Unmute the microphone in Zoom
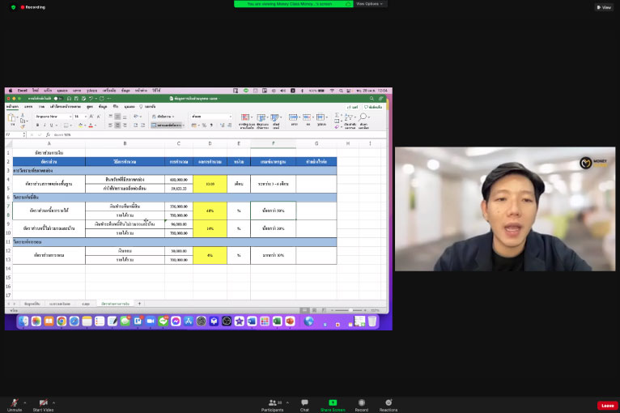The image size is (620, 413). point(13,402)
